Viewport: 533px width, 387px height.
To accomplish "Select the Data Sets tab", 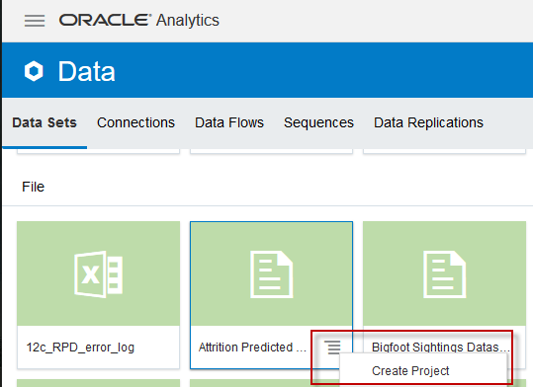I will 44,122.
